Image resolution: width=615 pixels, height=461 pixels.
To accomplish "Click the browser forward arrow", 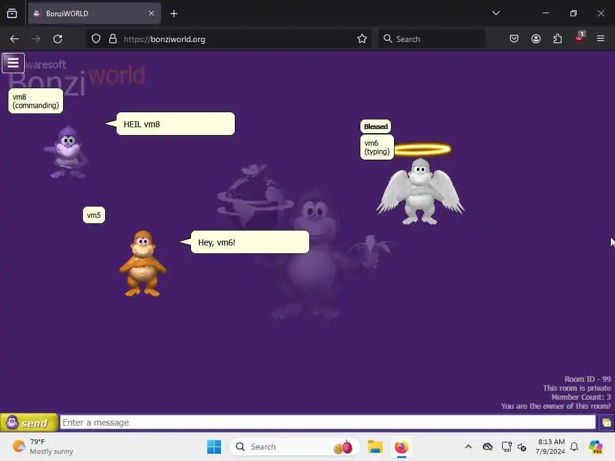I will [x=36, y=39].
